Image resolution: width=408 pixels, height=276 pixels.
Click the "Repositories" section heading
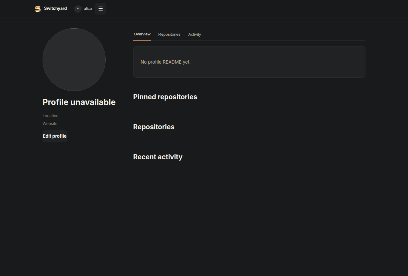click(x=154, y=127)
